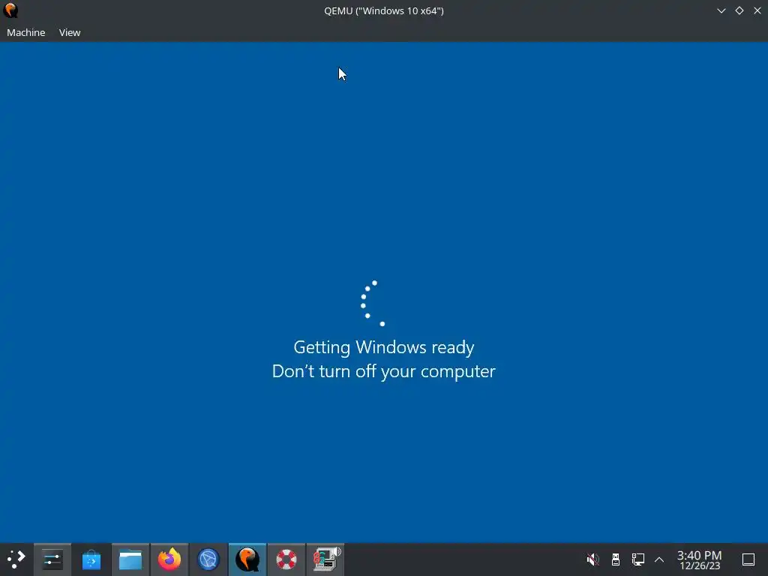Open System Settings from the taskbar
This screenshot has width=768, height=576.
52,559
